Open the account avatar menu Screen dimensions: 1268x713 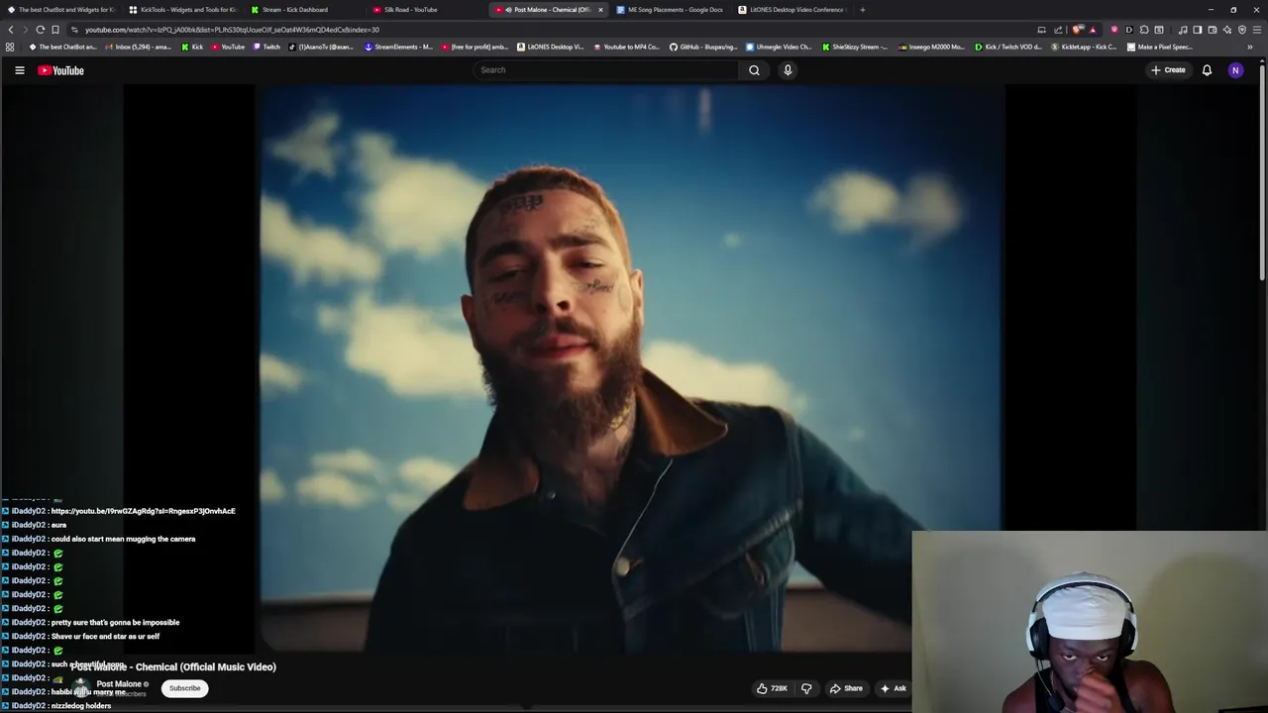(x=1235, y=70)
